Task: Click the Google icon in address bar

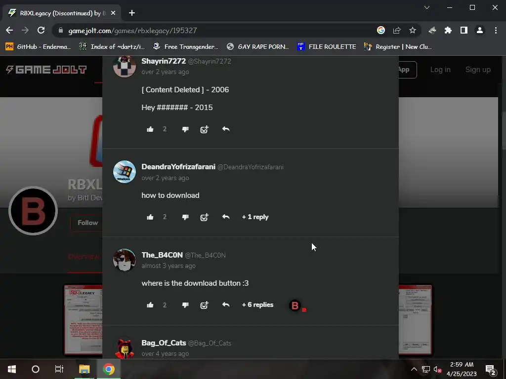Action: [381, 30]
